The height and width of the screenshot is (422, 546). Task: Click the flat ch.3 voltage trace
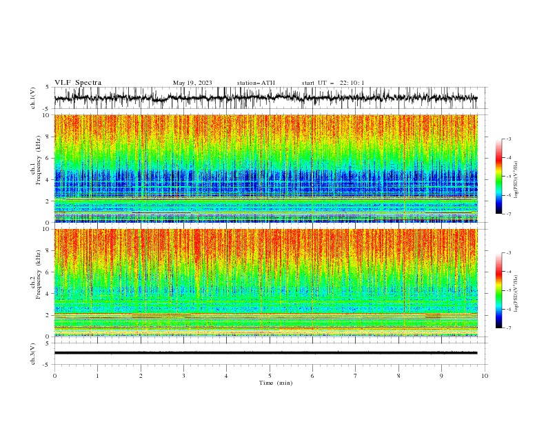pyautogui.click(x=265, y=353)
